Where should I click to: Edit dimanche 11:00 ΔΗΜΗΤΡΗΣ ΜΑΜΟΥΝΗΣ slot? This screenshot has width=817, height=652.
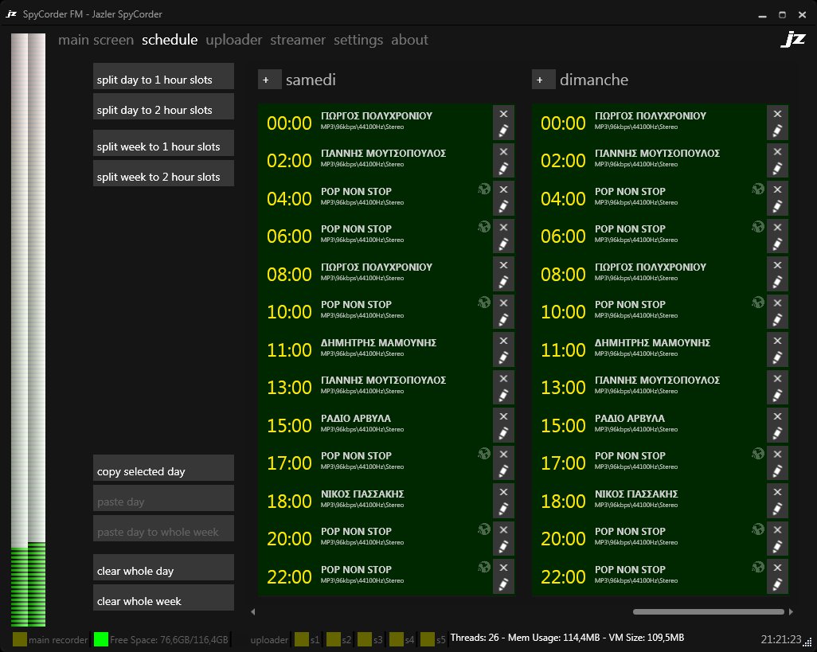777,357
